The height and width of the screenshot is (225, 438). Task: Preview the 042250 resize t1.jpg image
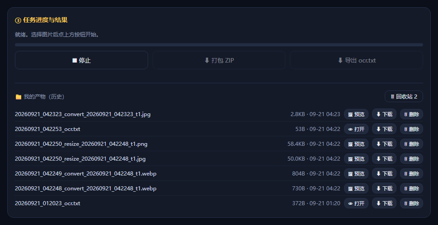point(356,159)
